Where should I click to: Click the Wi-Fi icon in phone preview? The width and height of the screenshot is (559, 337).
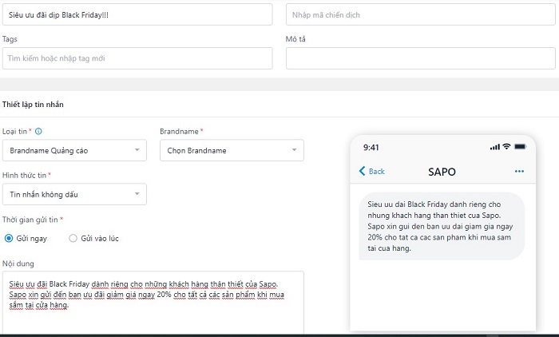pyautogui.click(x=505, y=148)
